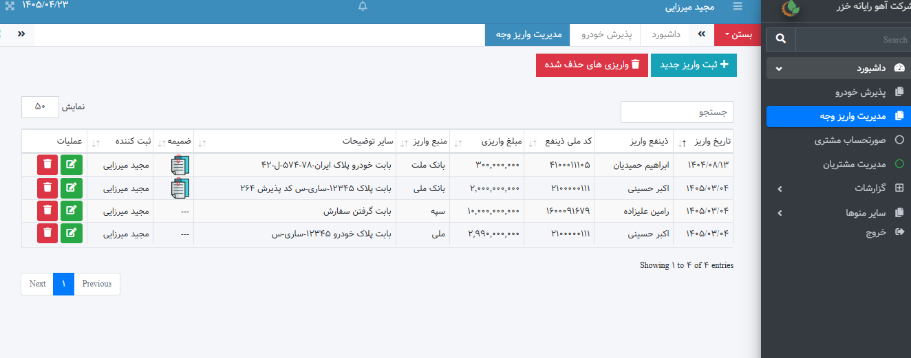Viewport: 911px width, 358px height.
Task: Go to Next page
Action: click(x=38, y=284)
